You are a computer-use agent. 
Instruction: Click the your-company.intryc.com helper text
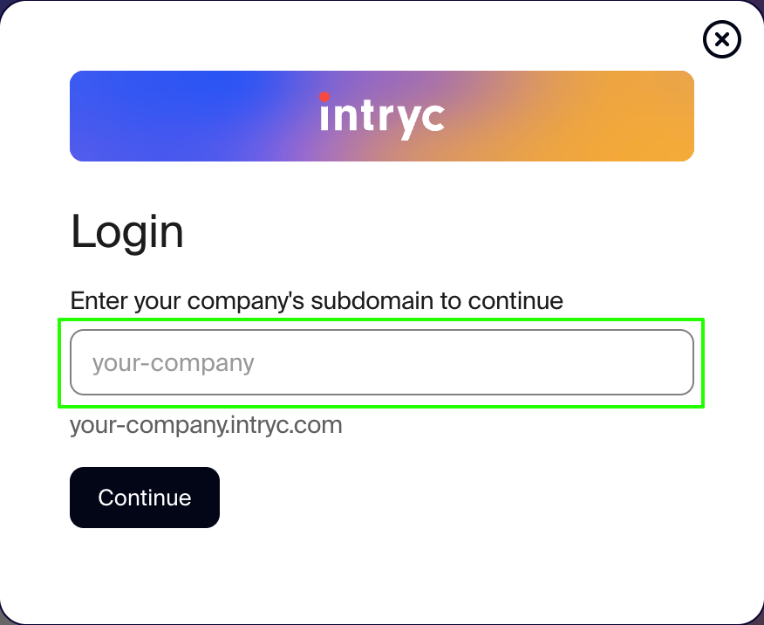click(206, 425)
